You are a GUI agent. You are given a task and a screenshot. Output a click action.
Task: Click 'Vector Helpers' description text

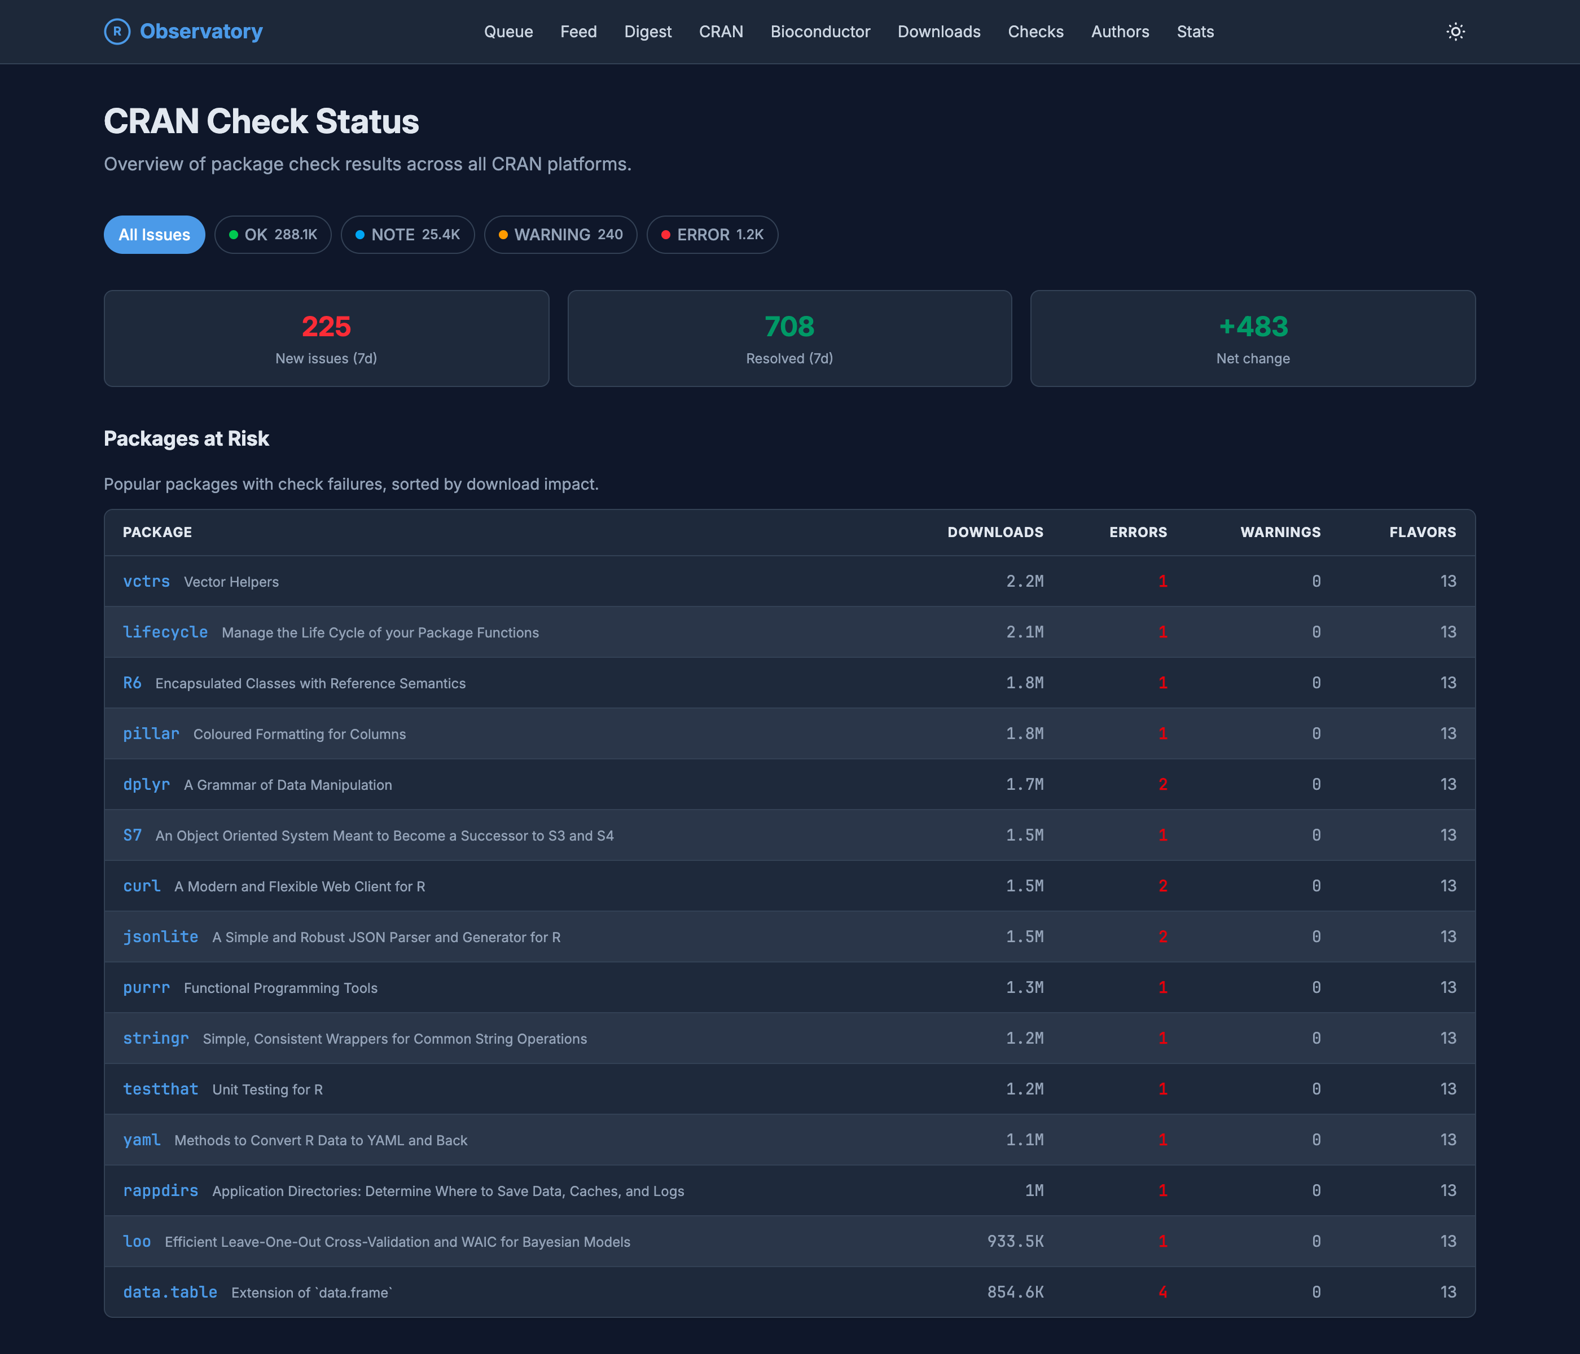pos(231,582)
